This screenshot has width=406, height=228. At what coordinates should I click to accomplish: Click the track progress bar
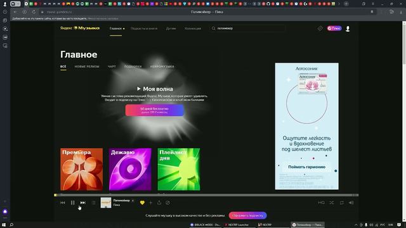206,195
